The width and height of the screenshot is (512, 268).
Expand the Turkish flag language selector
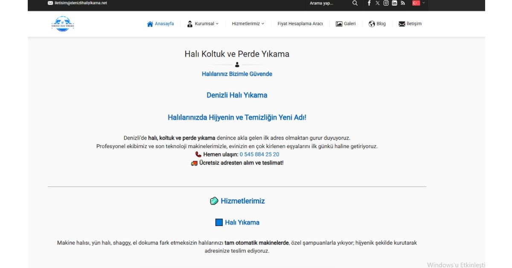click(x=418, y=3)
